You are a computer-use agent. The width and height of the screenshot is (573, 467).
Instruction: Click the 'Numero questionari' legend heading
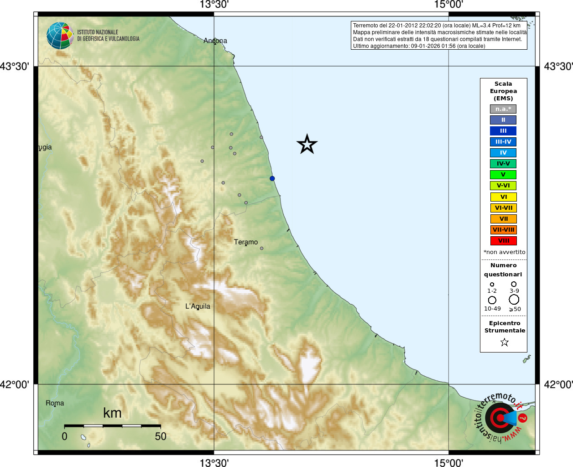coord(503,270)
